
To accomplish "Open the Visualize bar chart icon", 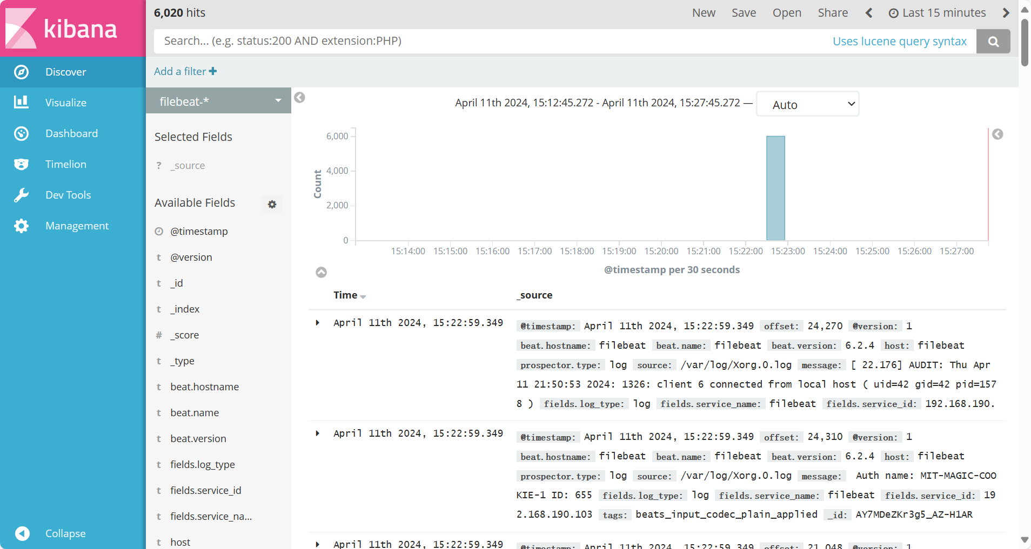I will click(x=21, y=102).
